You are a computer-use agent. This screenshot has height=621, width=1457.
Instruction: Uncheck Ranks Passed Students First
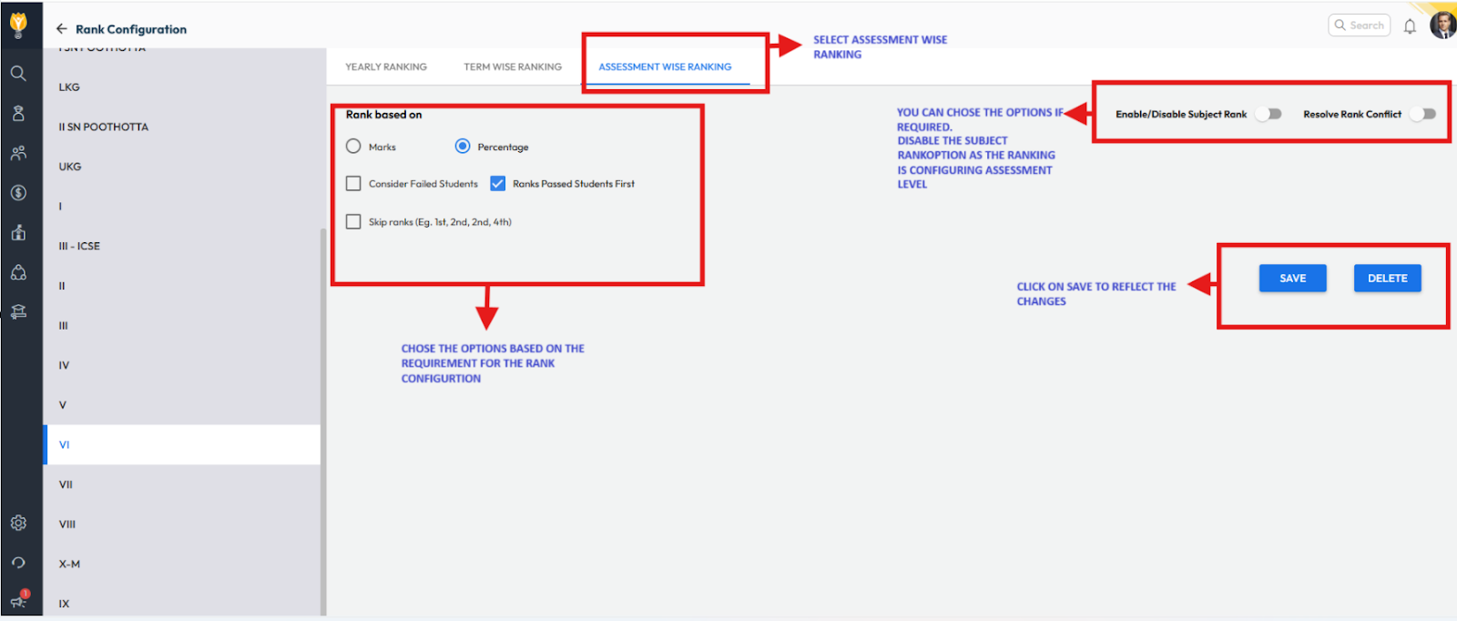point(498,184)
